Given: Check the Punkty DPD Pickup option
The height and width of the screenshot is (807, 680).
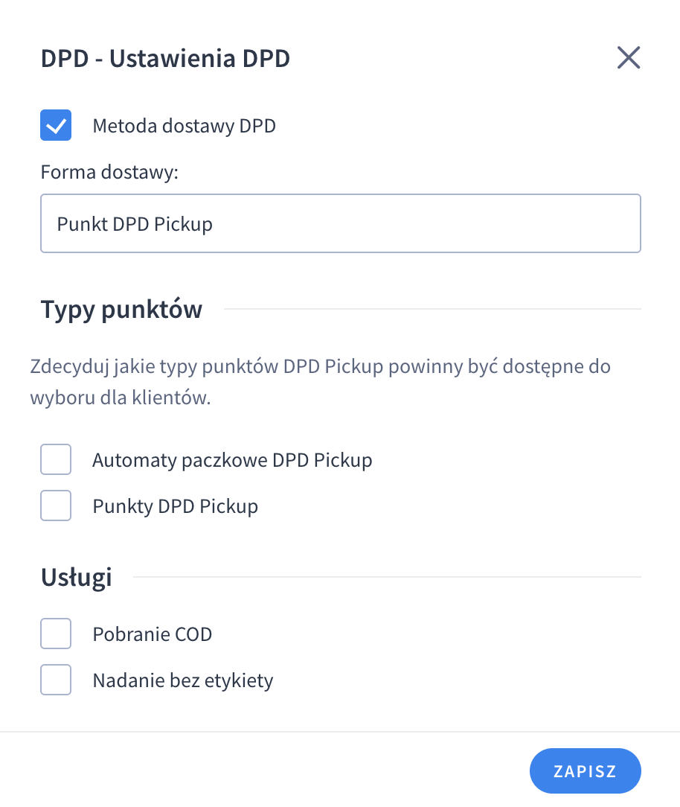Looking at the screenshot, I should (56, 505).
